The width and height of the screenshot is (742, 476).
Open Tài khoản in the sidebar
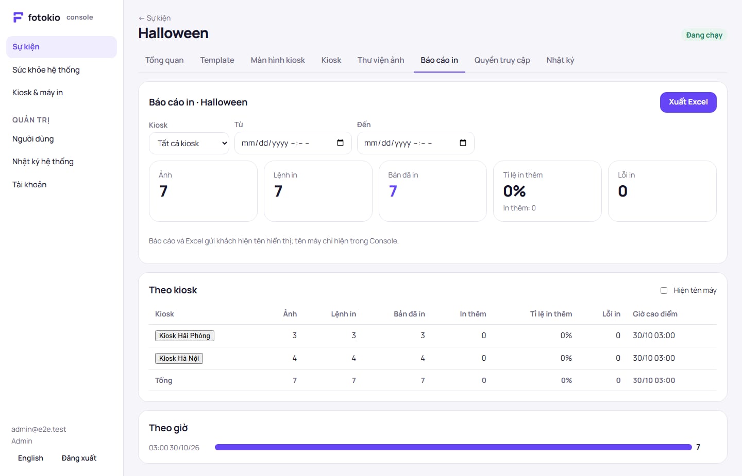(61, 185)
